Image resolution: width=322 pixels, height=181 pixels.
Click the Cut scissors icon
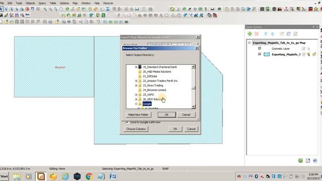point(81,22)
